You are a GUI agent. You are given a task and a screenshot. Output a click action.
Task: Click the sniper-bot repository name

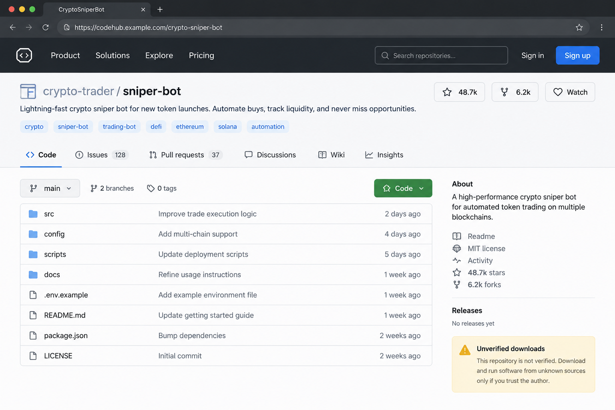point(152,91)
